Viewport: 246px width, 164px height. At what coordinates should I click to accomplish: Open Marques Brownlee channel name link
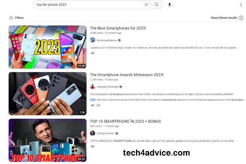(108, 87)
